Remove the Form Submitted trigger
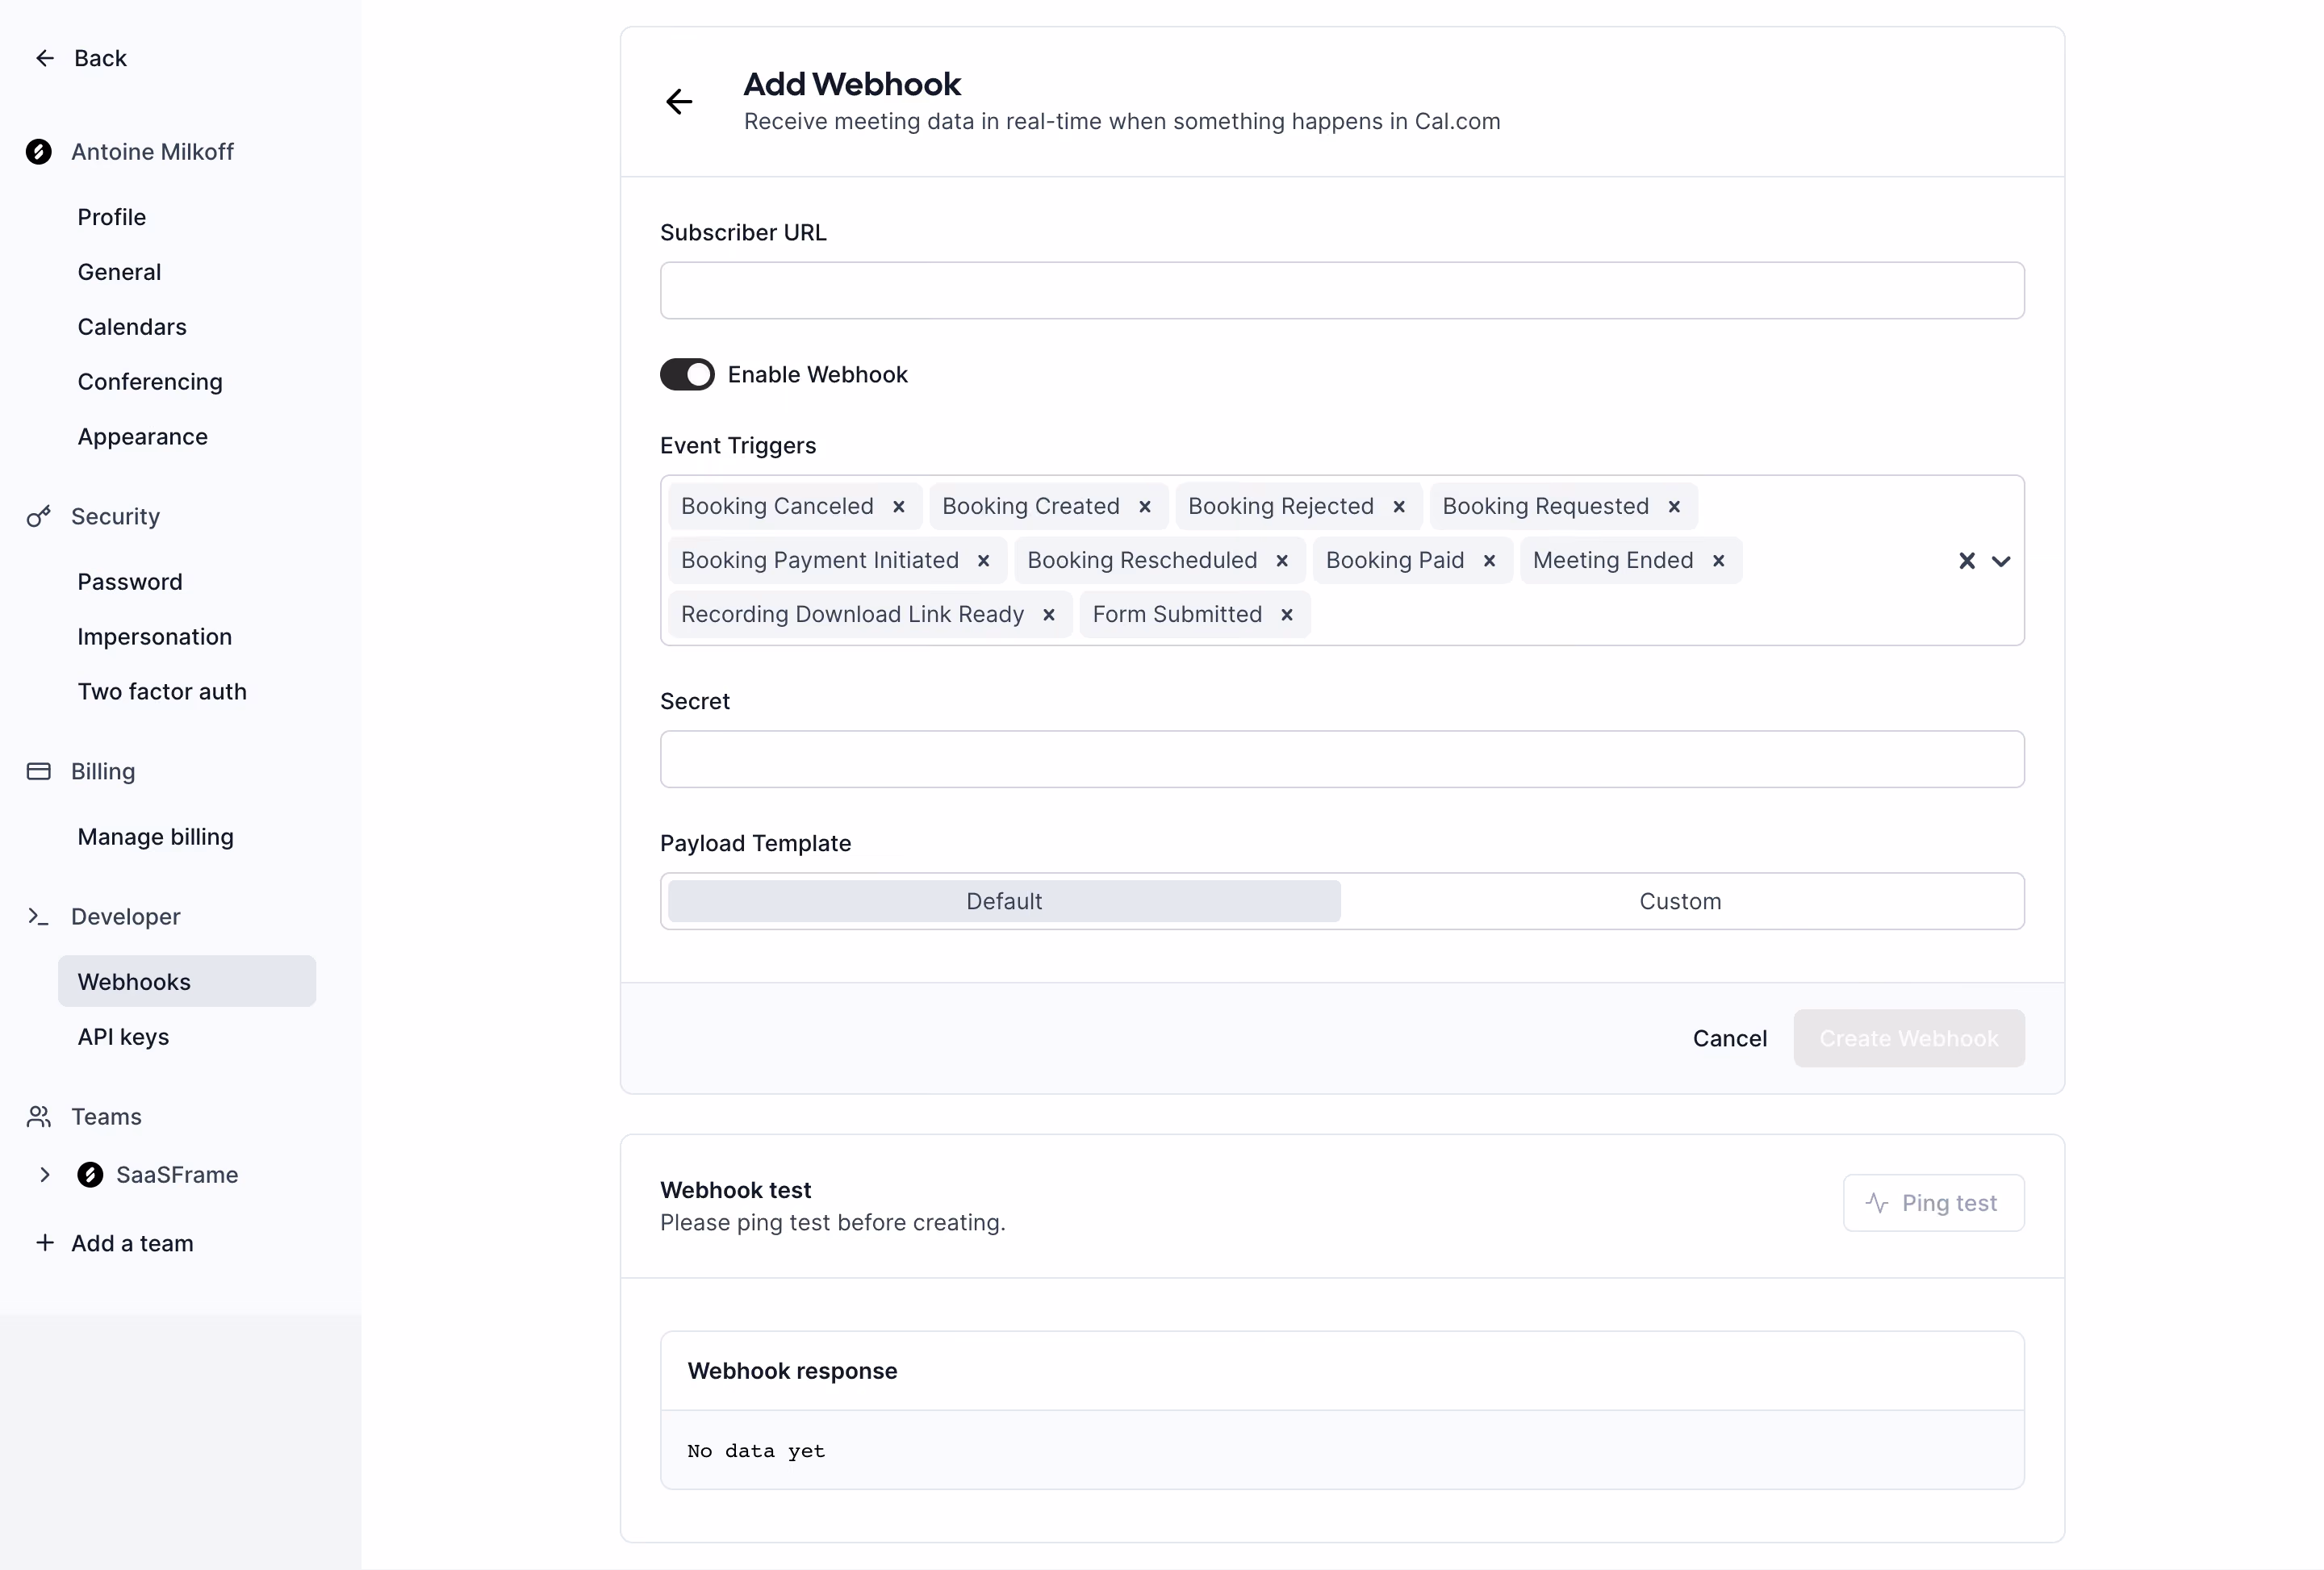The width and height of the screenshot is (2324, 1570). [x=1287, y=615]
